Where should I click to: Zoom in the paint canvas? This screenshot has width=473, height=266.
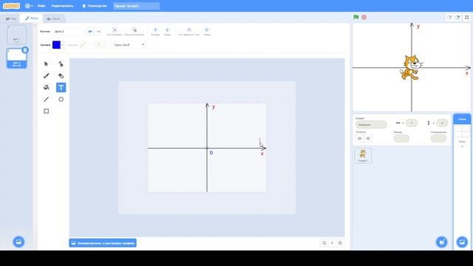pos(340,243)
